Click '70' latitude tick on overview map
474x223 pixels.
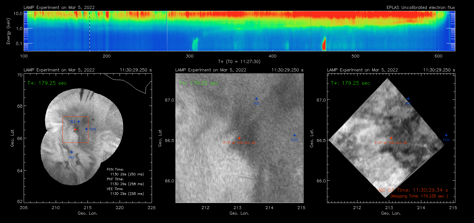click(x=20, y=75)
